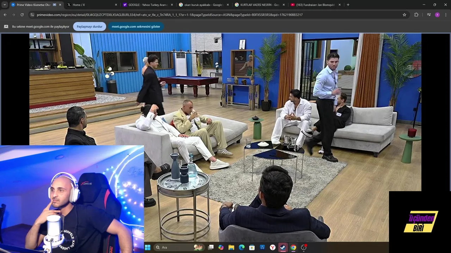Open File Explorer from taskbar
This screenshot has width=451, height=253.
click(x=231, y=247)
